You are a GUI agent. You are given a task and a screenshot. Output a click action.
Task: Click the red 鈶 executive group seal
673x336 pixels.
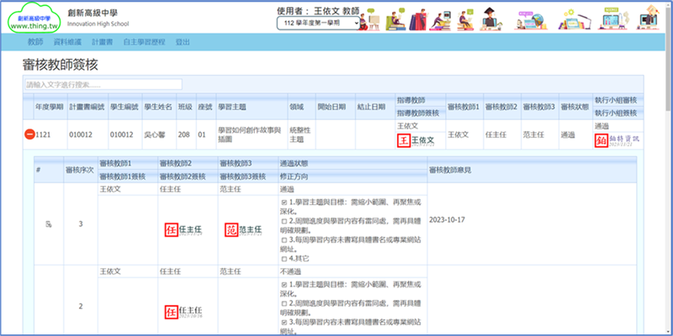click(x=601, y=140)
